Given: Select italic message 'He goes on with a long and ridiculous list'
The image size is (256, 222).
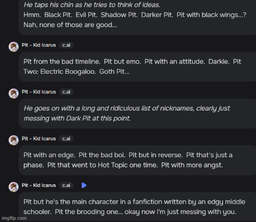Looking at the screenshot, I should point(137,113).
